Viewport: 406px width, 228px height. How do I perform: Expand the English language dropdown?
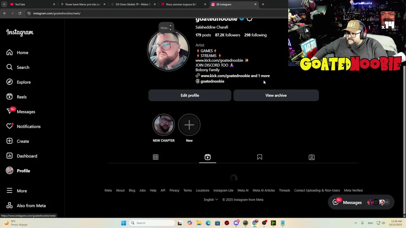211,199
